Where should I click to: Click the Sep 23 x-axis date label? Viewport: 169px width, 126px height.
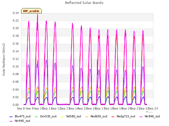pyautogui.click(x=153, y=108)
